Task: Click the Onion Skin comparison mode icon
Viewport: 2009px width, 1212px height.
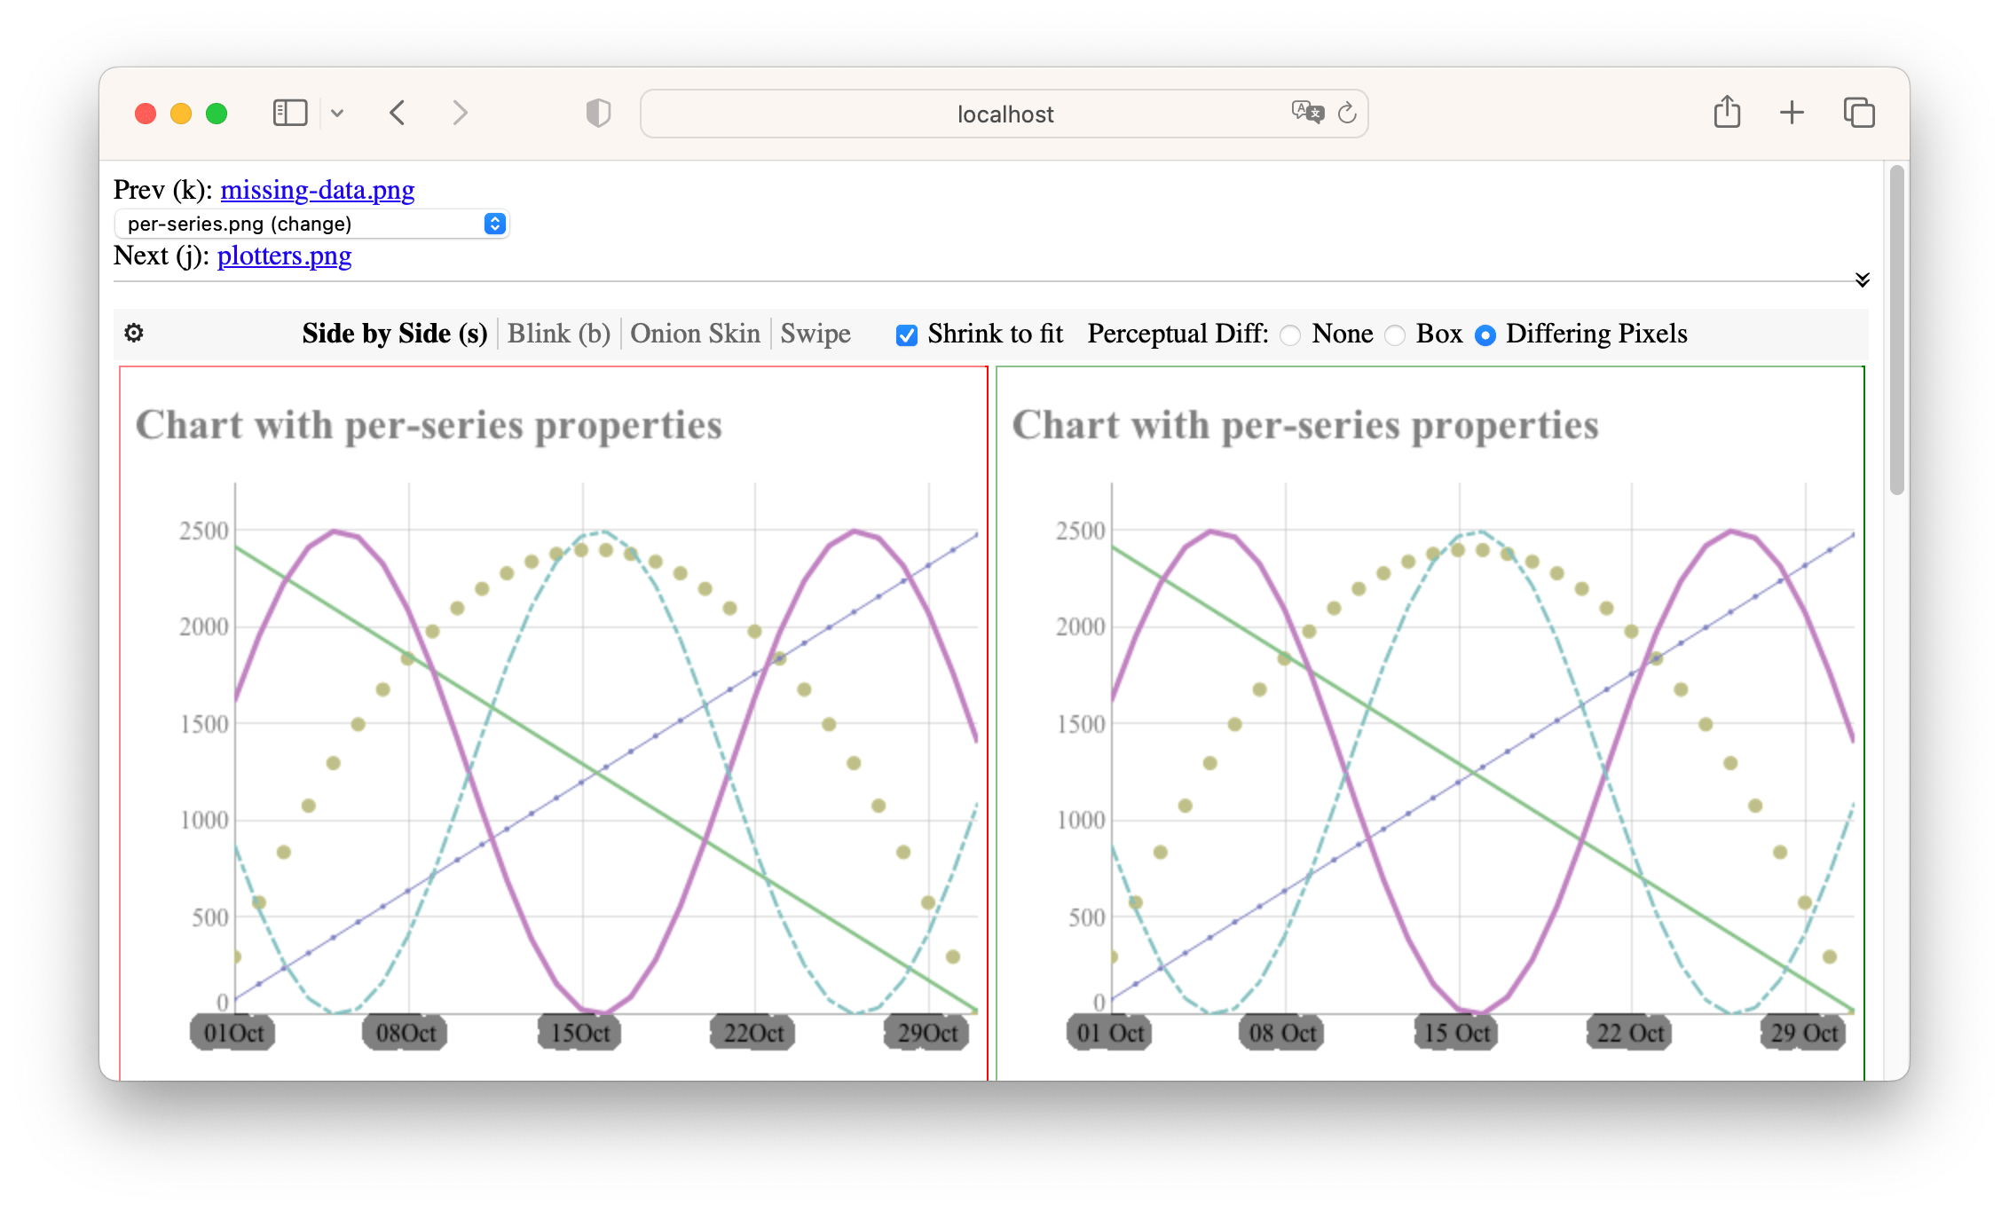Action: coord(696,334)
